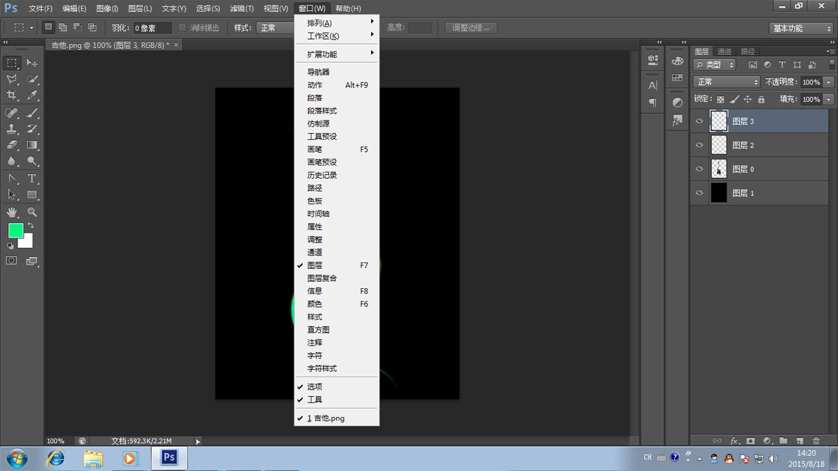The image size is (838, 471).
Task: Change screen mode from the toolbox
Action: pos(32,261)
